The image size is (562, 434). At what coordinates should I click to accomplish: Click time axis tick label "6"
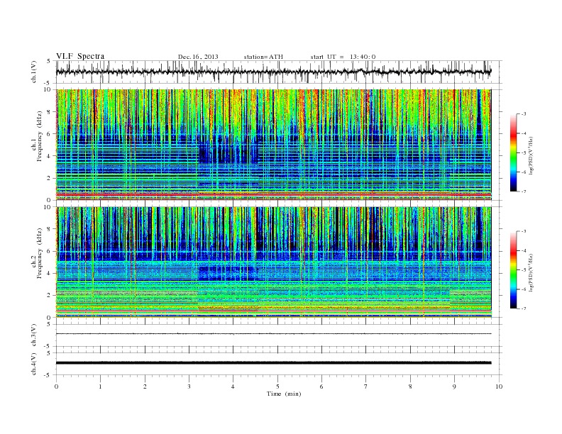tap(321, 386)
